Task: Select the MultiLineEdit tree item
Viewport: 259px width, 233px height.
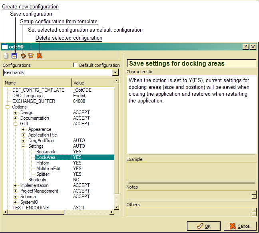Action: click(48, 169)
